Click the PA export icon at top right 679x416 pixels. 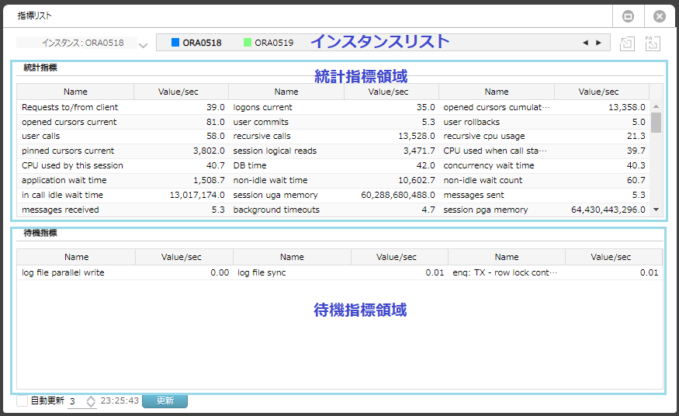[653, 43]
